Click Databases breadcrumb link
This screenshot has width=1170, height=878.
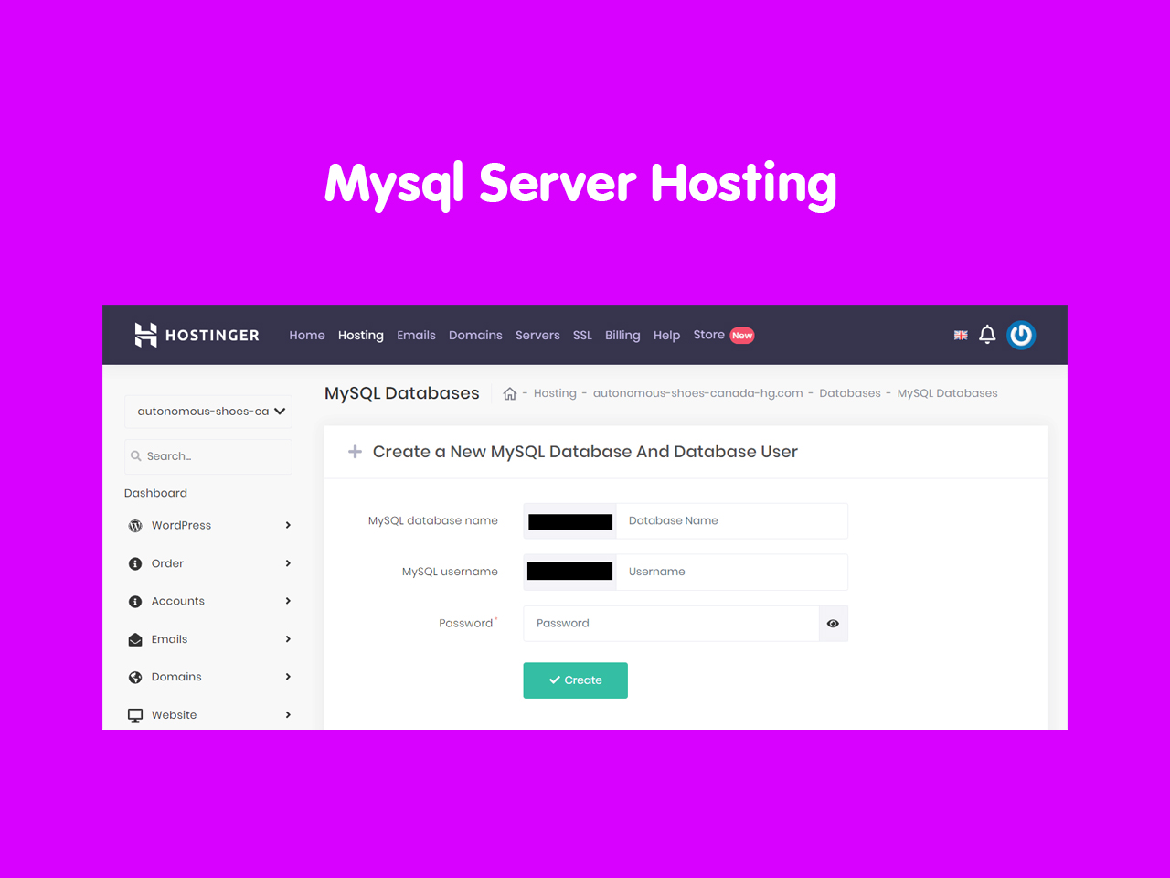click(850, 393)
